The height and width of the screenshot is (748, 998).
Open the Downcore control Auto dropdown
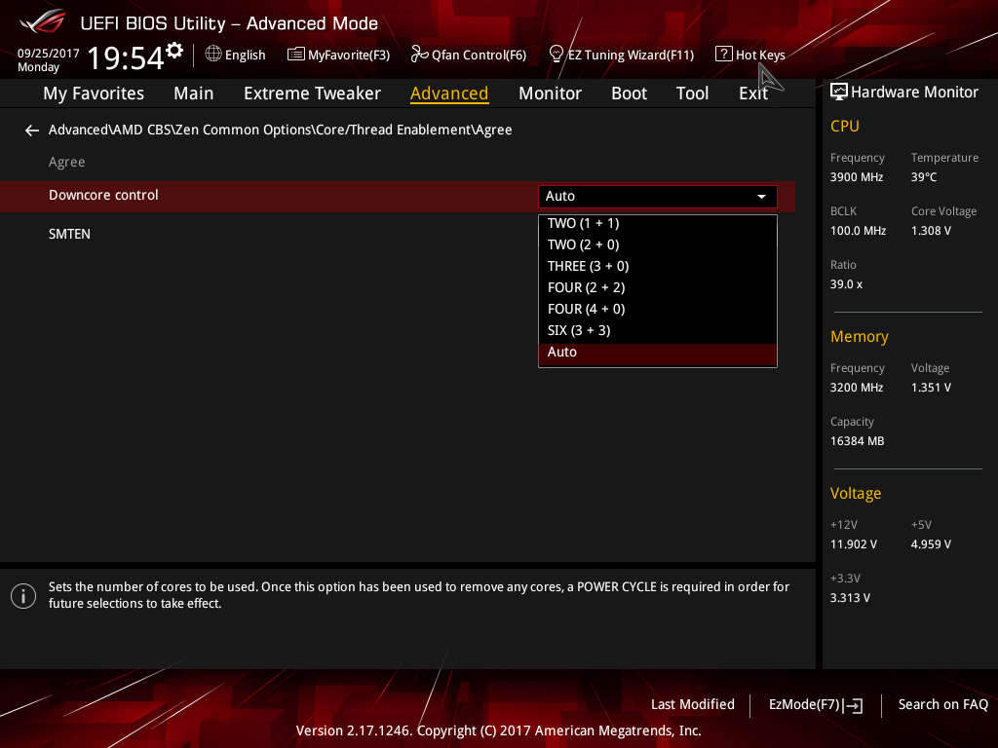pyautogui.click(x=658, y=197)
